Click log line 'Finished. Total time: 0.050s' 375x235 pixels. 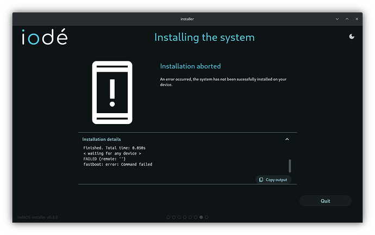(x=114, y=148)
